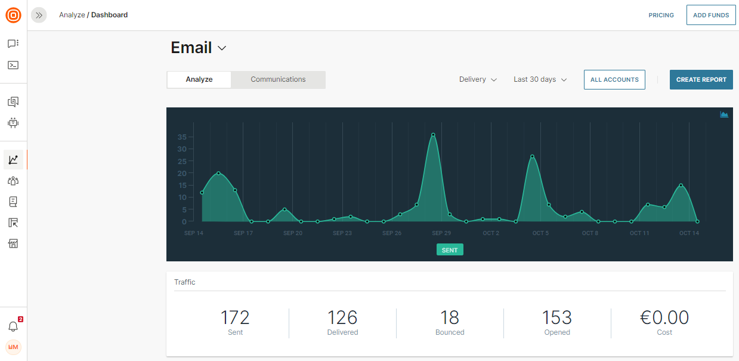Expand the sidebar with double-chevron button
Image resolution: width=739 pixels, height=361 pixels.
pyautogui.click(x=39, y=16)
